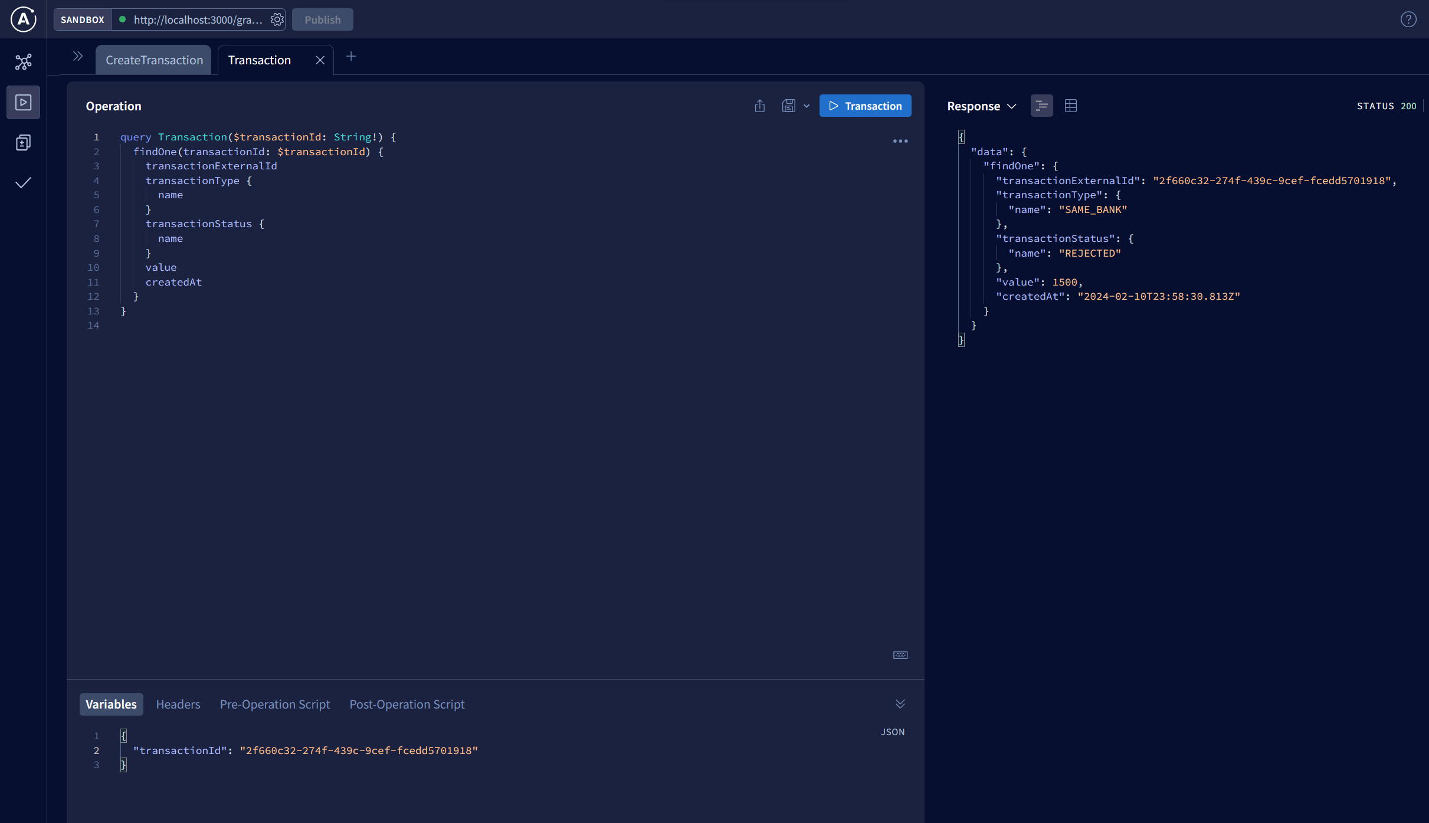Open the Variables tab
Screen dimensions: 1429x823
click(111, 704)
